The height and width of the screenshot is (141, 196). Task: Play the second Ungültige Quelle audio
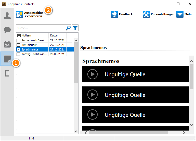pyautogui.click(x=93, y=95)
